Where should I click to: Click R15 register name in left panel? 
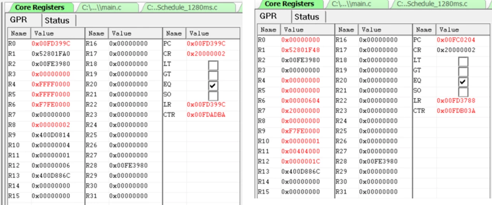pyautogui.click(x=13, y=196)
